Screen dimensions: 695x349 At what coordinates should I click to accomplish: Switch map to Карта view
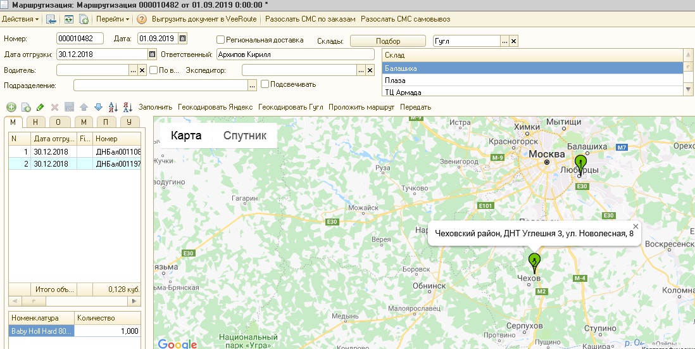click(186, 136)
